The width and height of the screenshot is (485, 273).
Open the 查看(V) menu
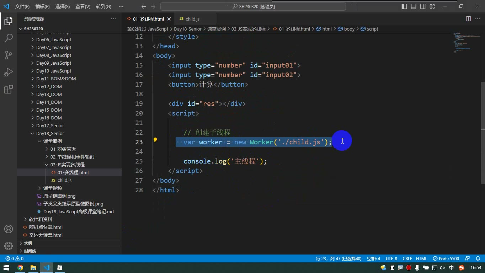pyautogui.click(x=83, y=6)
